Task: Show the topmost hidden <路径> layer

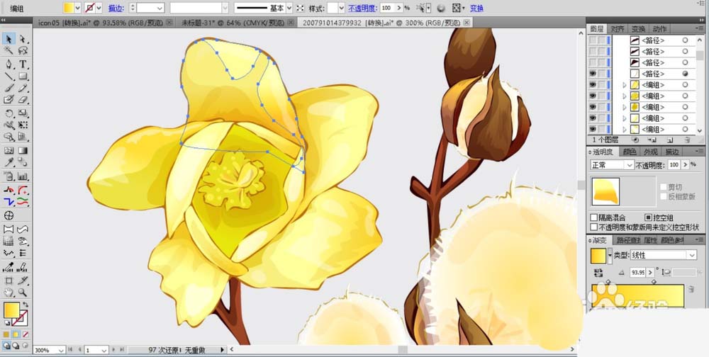Action: pos(592,40)
